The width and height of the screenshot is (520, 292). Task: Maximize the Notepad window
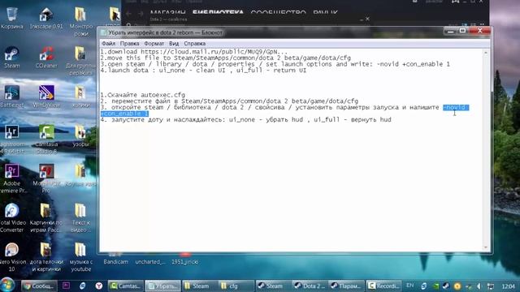[462, 31]
